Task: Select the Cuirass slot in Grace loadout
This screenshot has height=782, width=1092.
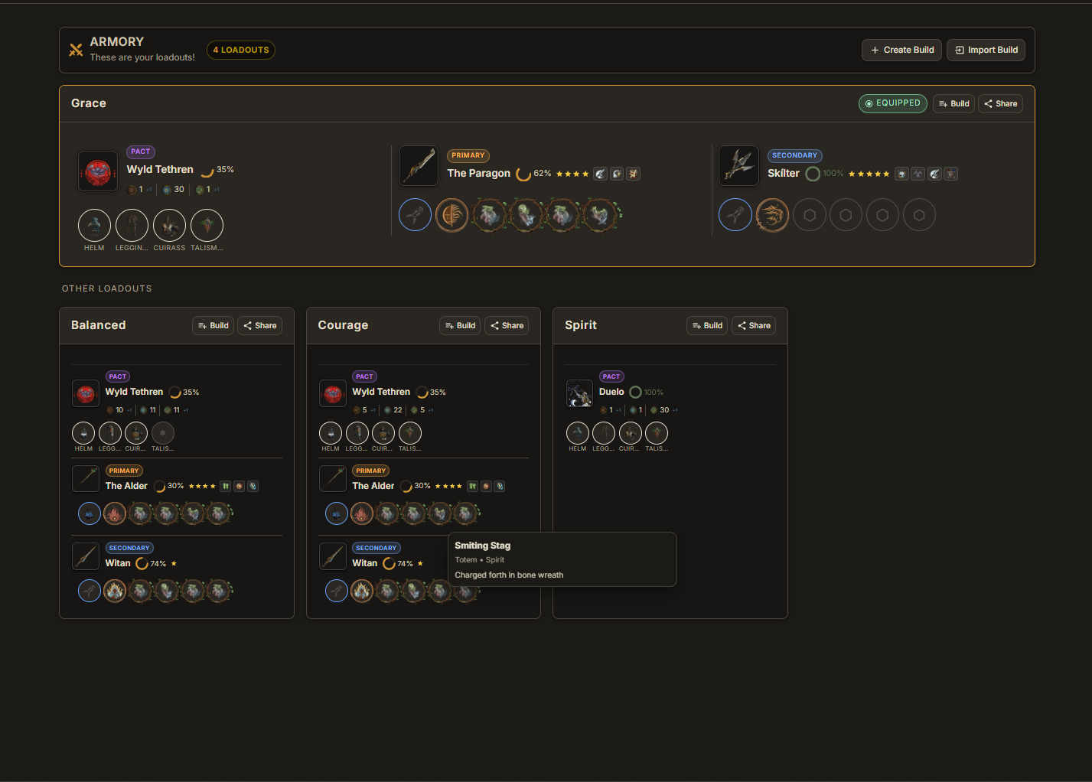Action: [x=169, y=225]
